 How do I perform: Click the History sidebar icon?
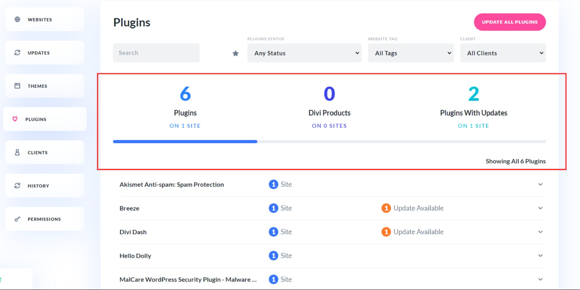point(17,185)
